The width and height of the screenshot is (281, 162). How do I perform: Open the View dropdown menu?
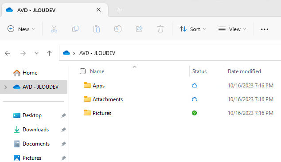(232, 29)
